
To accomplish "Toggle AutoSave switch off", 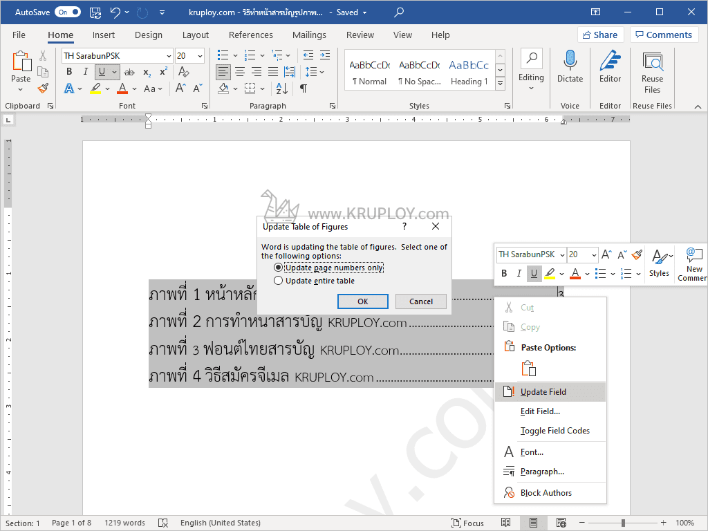I will (68, 12).
